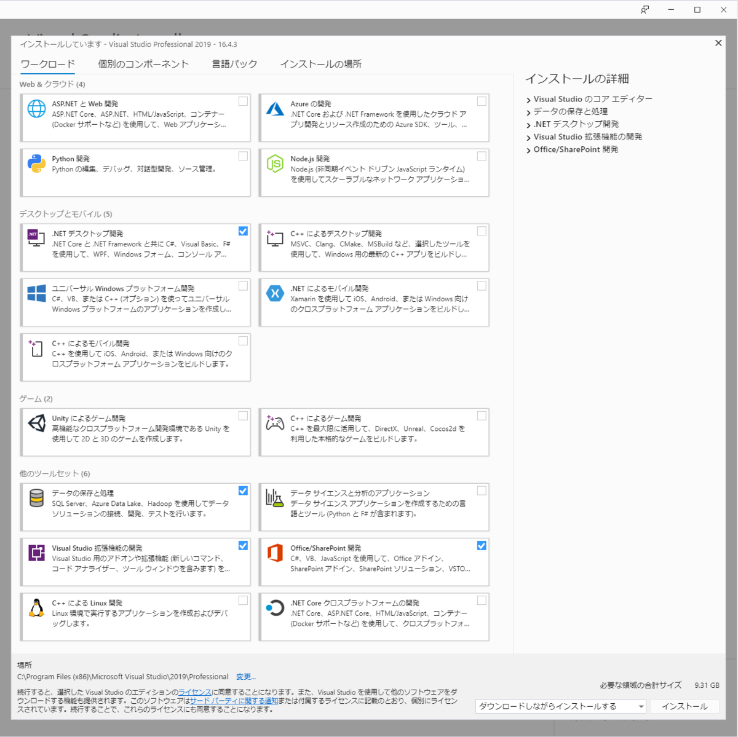Expand データの保存と処理 in install details
The image size is (738, 737).
point(528,112)
